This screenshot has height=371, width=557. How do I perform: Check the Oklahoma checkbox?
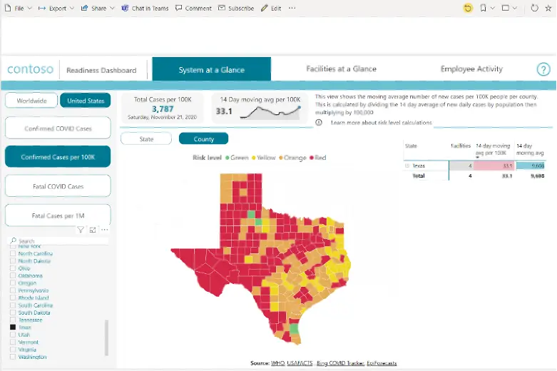tap(12, 275)
